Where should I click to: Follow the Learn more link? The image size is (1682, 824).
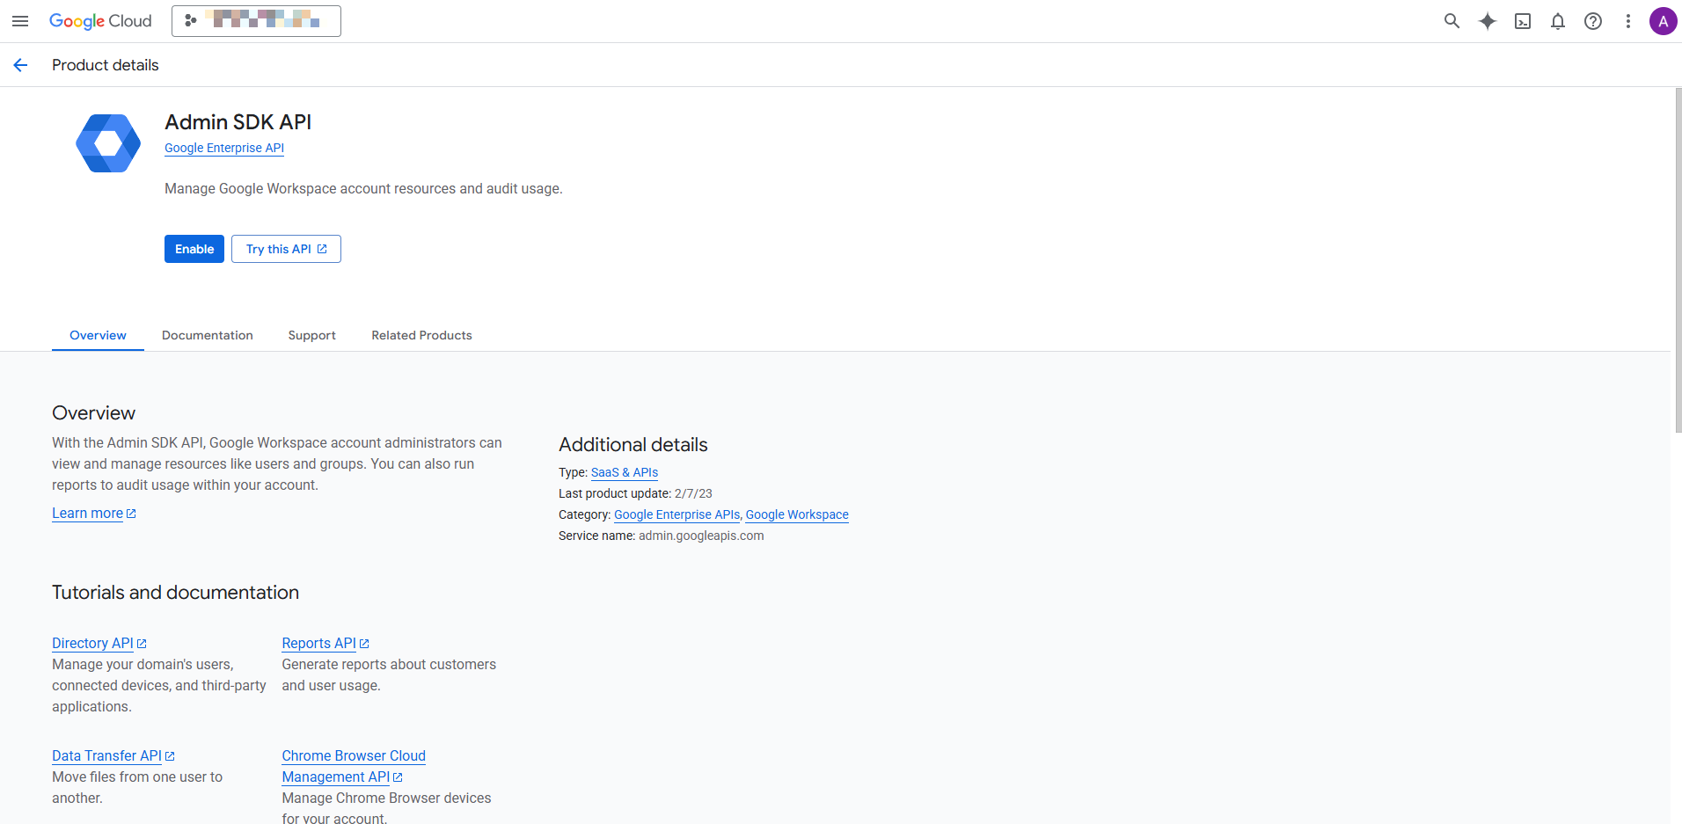pyautogui.click(x=94, y=514)
